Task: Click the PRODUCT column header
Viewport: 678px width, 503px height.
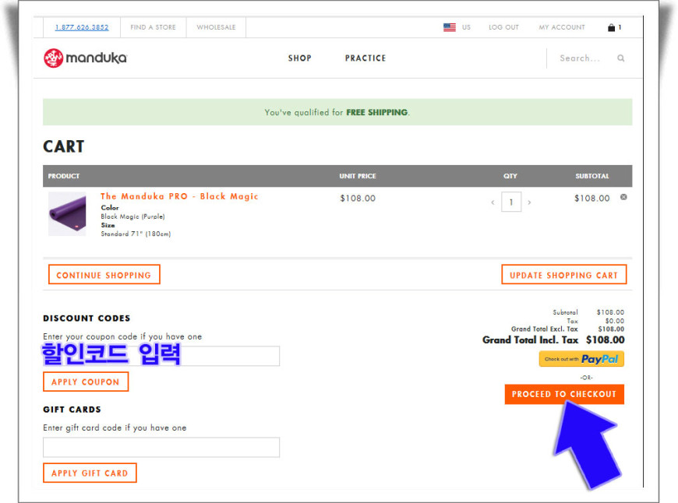Action: point(64,176)
